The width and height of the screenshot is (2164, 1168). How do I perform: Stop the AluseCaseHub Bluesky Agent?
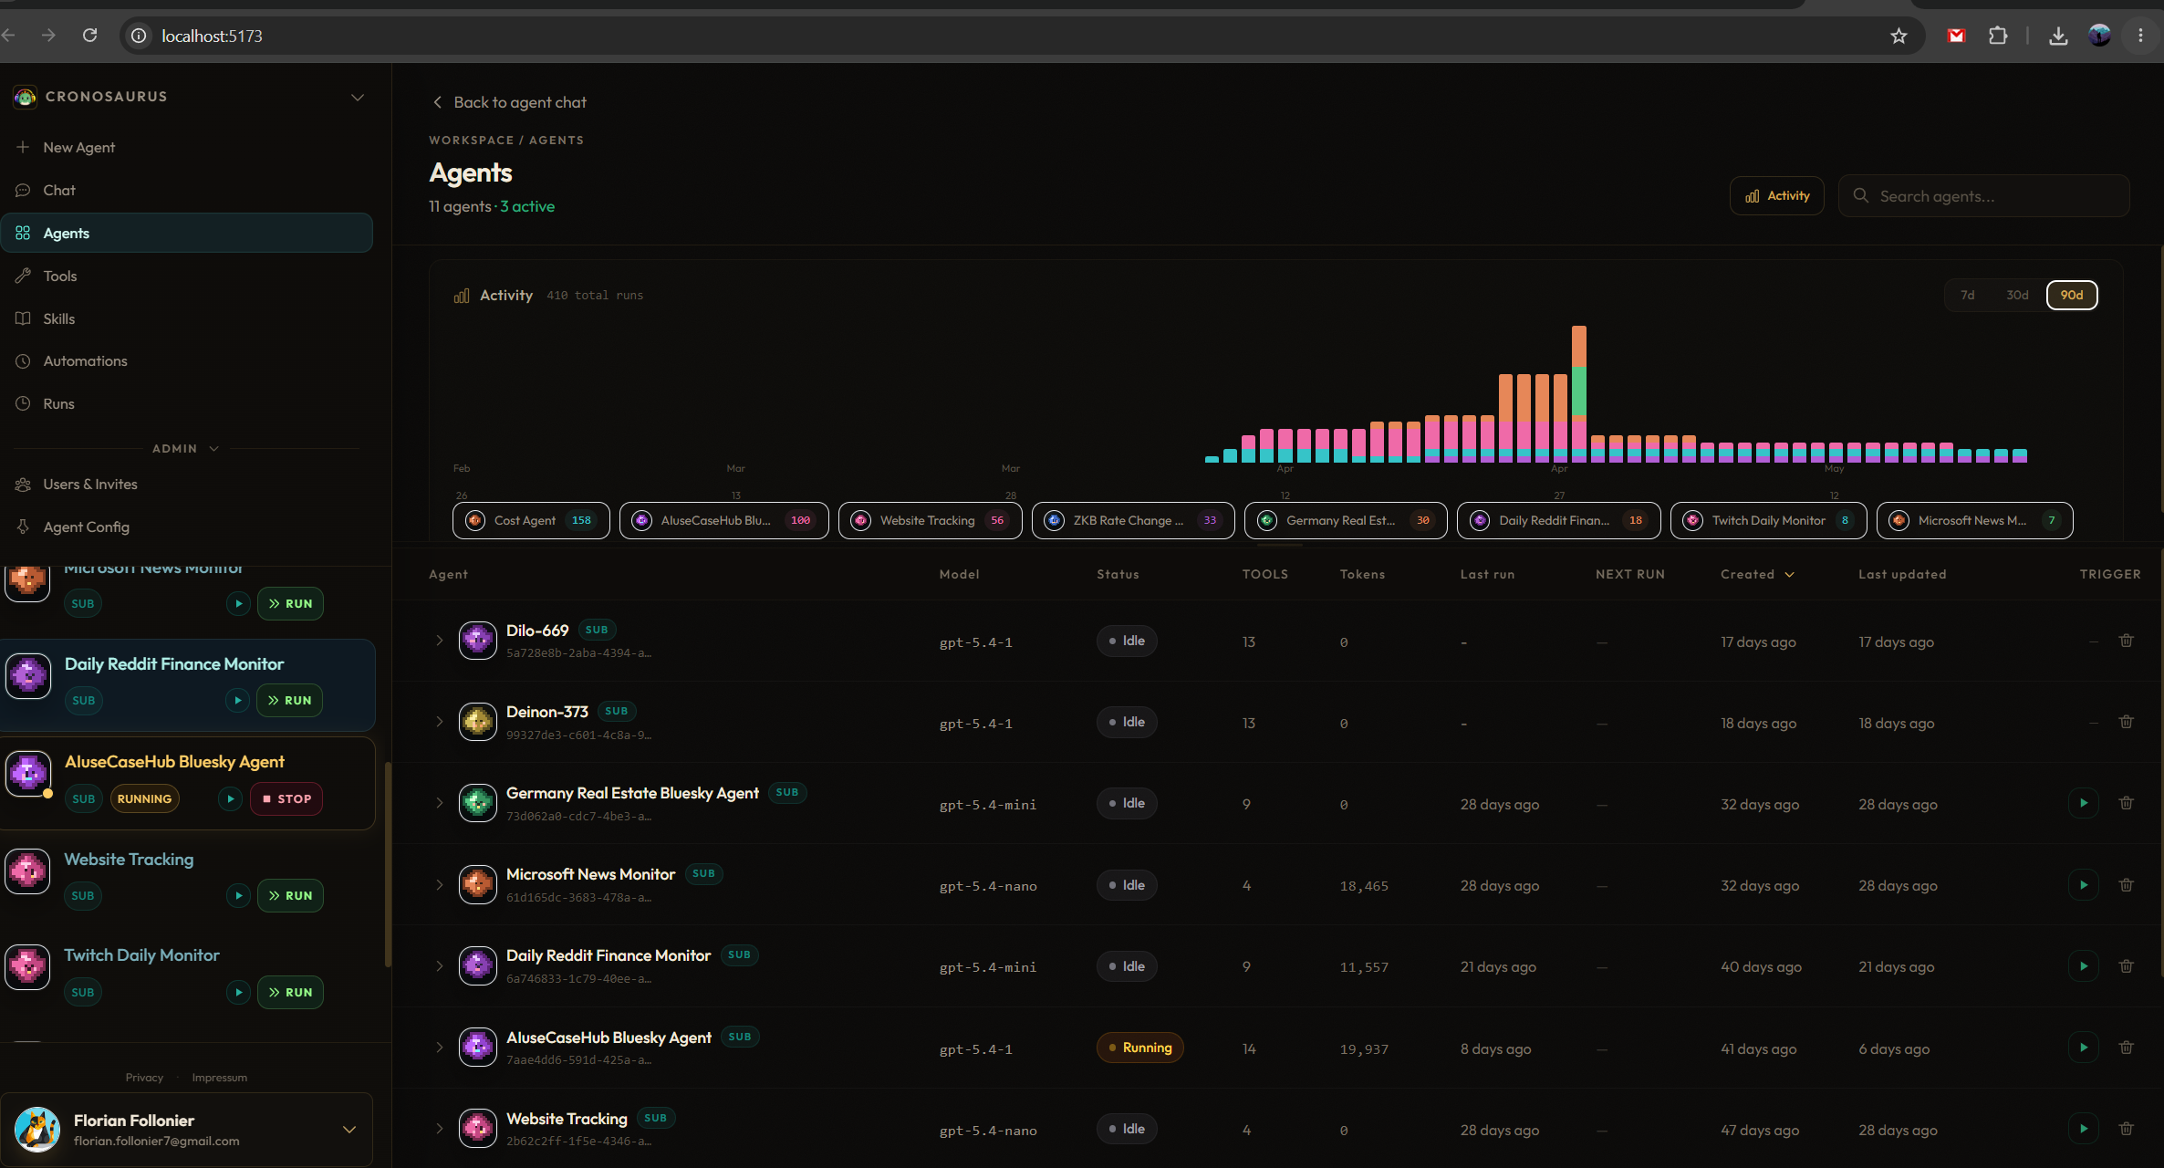286,798
